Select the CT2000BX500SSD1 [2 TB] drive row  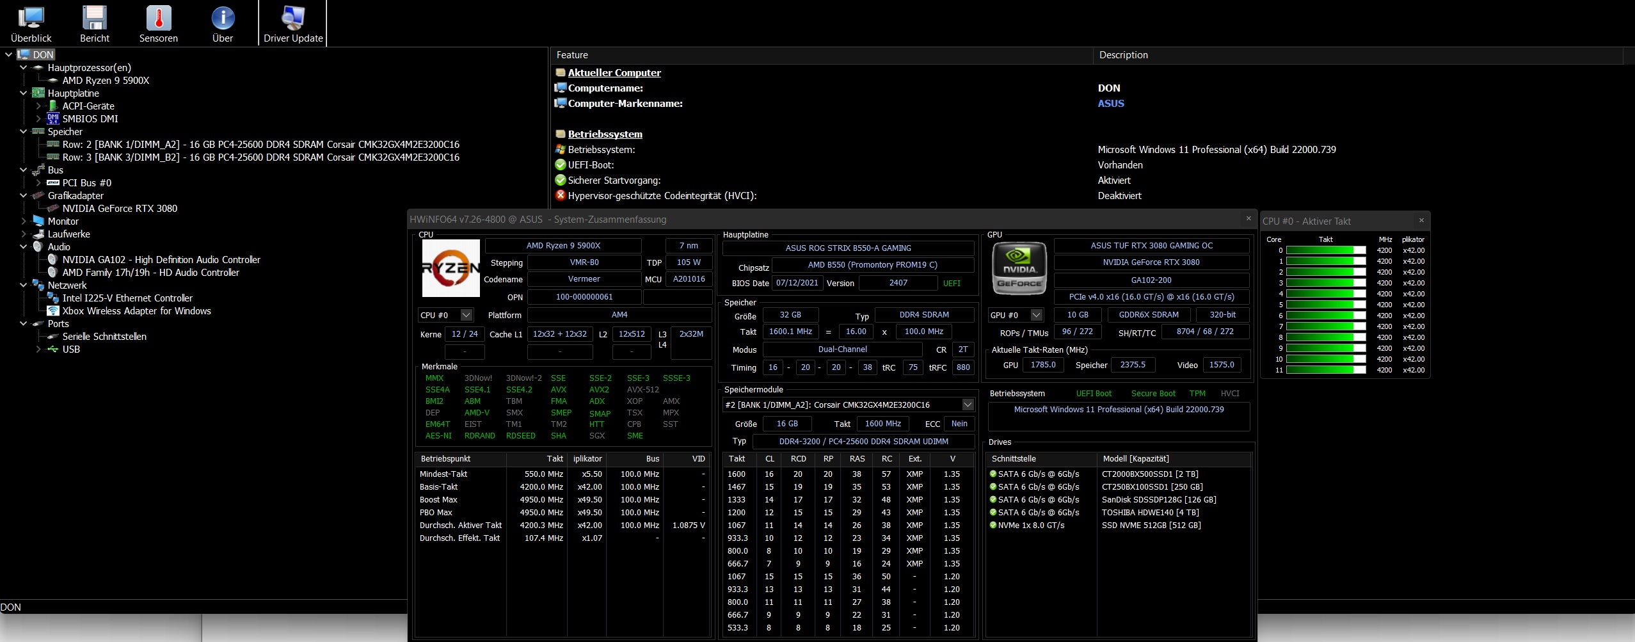coord(1120,474)
